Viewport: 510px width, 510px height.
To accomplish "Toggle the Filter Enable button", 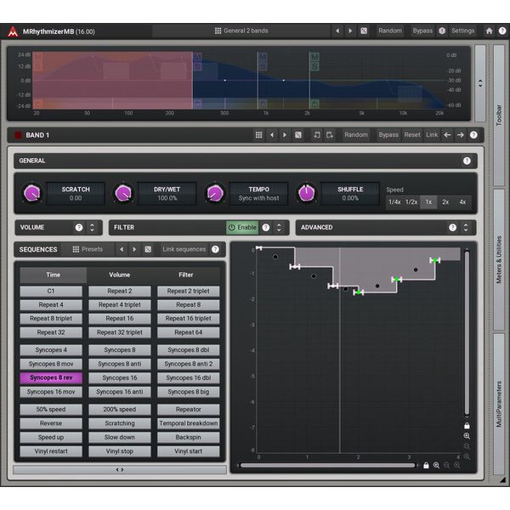I will [x=242, y=228].
